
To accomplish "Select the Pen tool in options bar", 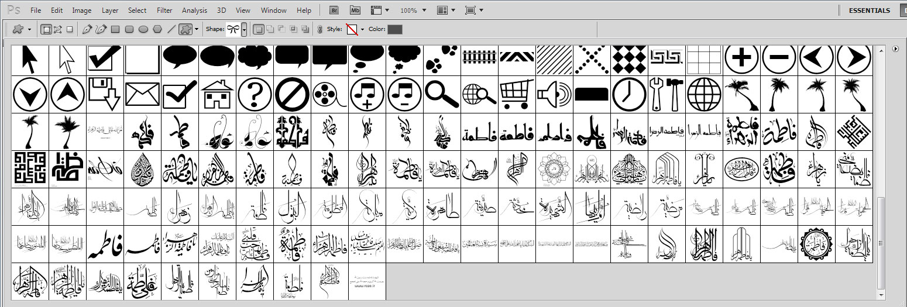I will (87, 29).
